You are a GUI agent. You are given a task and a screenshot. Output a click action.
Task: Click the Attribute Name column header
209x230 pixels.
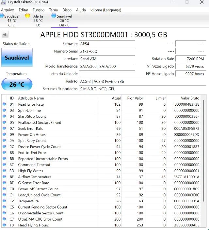(x=58, y=98)
